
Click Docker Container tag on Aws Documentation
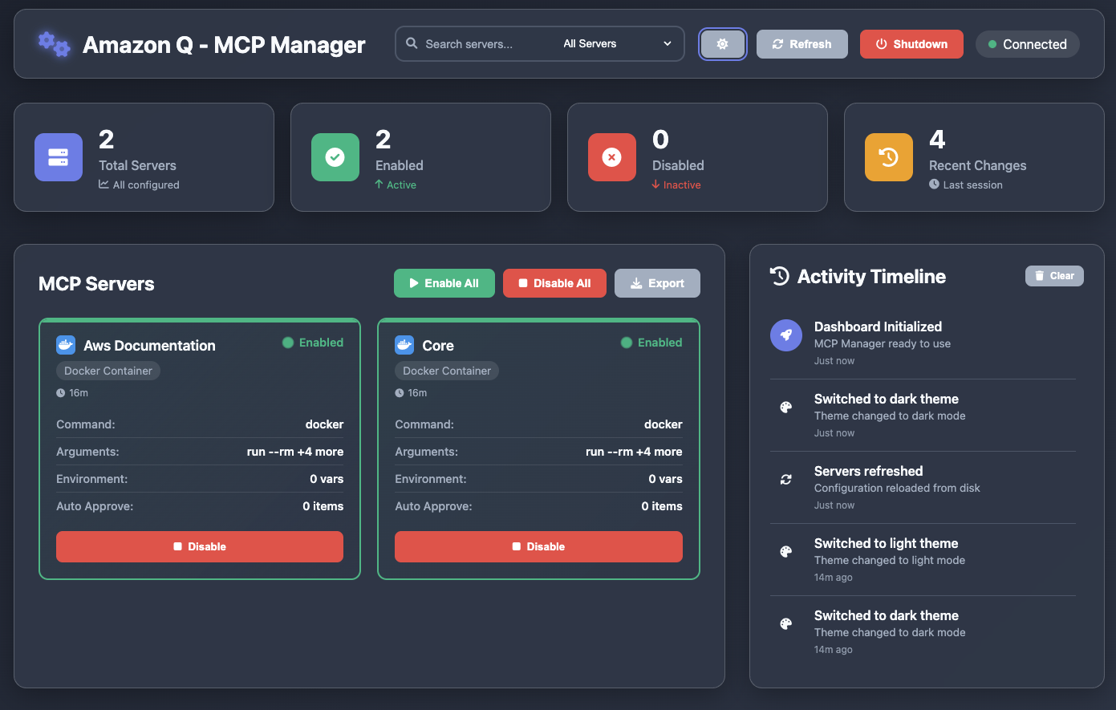pyautogui.click(x=108, y=371)
